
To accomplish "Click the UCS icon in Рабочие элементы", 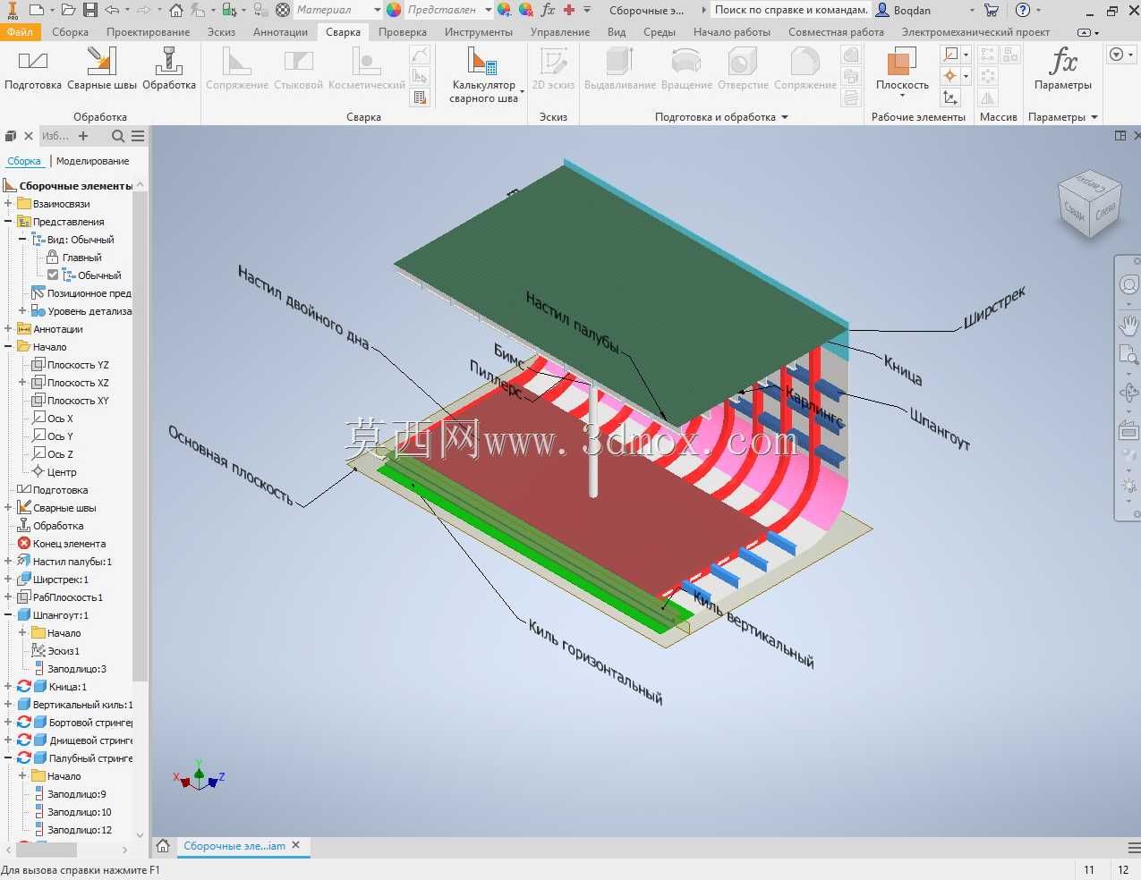I will point(950,97).
